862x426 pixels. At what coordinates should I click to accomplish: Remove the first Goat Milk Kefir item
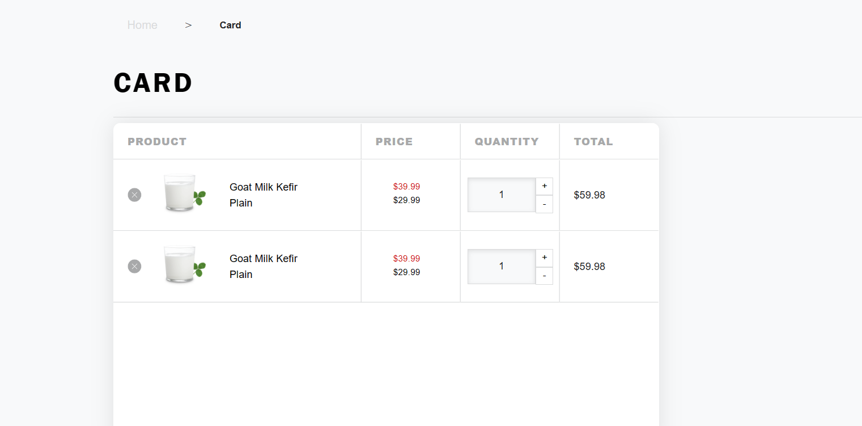pyautogui.click(x=134, y=195)
